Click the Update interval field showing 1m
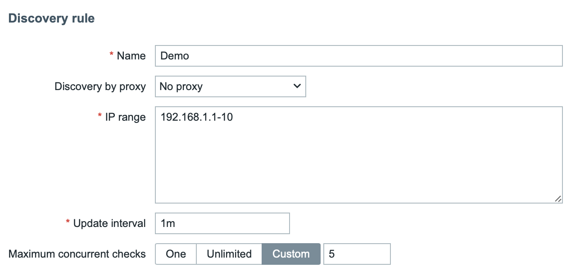 [x=222, y=223]
